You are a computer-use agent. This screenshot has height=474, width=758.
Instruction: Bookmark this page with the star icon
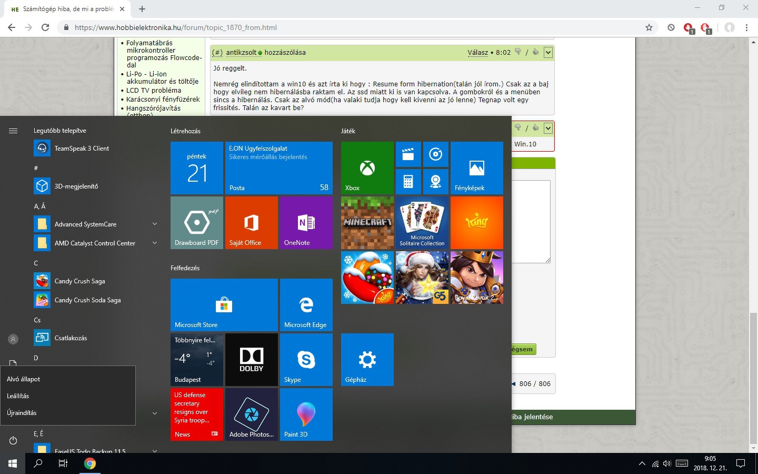(649, 27)
